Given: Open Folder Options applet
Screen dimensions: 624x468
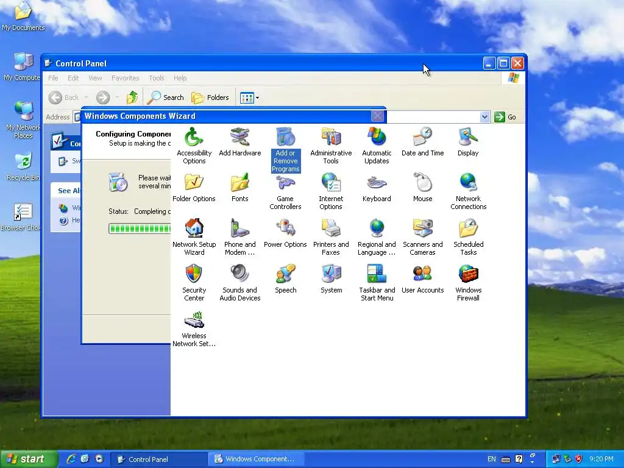Looking at the screenshot, I should pos(194,188).
